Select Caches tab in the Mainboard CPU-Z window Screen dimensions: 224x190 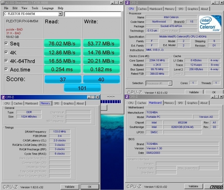(141, 103)
